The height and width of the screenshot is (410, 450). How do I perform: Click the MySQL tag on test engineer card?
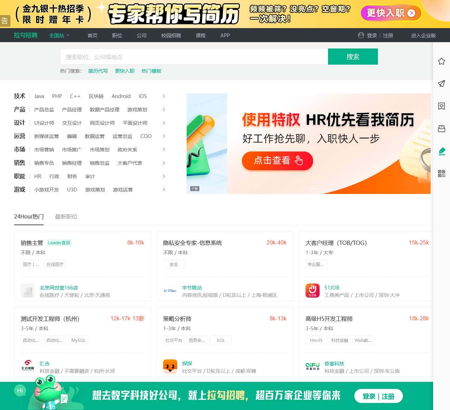point(78,340)
